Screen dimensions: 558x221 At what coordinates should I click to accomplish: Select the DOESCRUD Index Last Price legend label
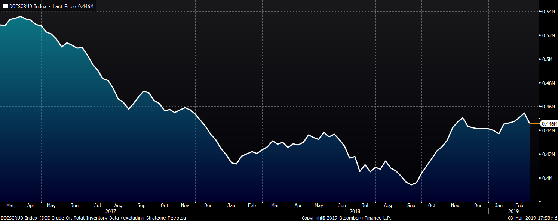51,6
